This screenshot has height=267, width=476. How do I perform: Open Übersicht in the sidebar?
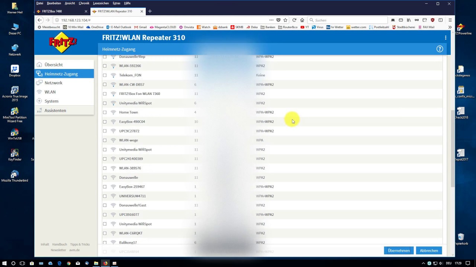(x=64, y=65)
